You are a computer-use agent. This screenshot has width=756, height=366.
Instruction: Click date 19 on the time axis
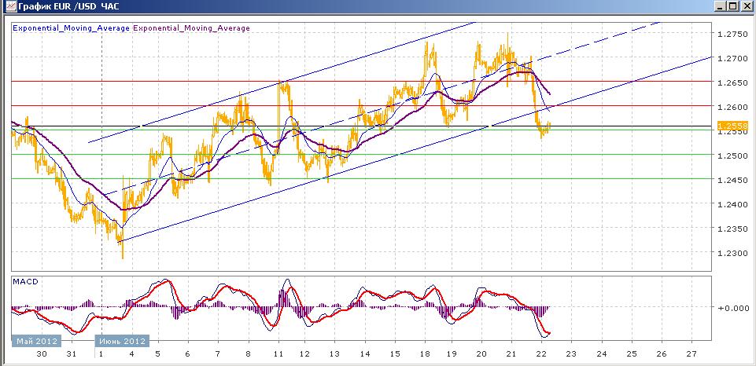[452, 354]
